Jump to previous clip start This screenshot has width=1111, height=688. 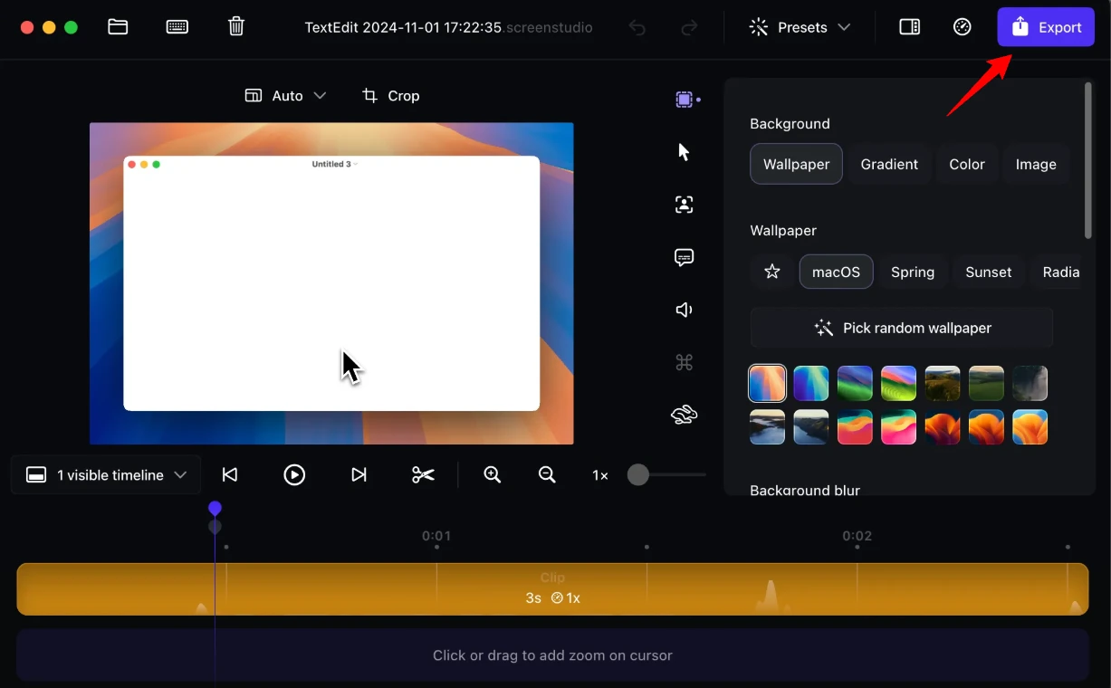pyautogui.click(x=230, y=475)
